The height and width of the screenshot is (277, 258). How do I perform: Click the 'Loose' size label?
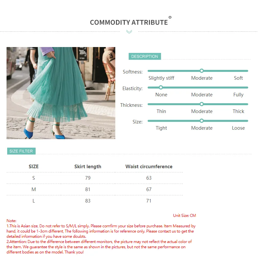pyautogui.click(x=238, y=128)
